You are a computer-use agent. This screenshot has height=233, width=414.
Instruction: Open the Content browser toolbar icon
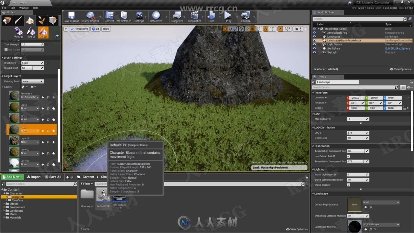tap(109, 17)
